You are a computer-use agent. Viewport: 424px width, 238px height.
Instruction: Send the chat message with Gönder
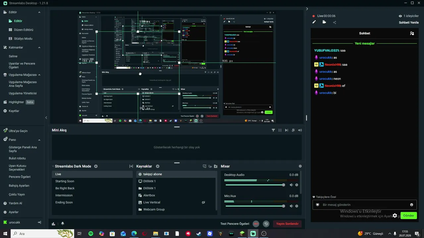(409, 216)
